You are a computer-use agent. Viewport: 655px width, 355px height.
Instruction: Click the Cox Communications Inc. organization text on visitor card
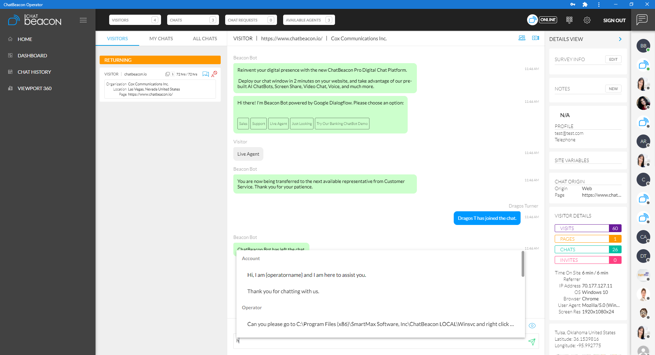(148, 84)
